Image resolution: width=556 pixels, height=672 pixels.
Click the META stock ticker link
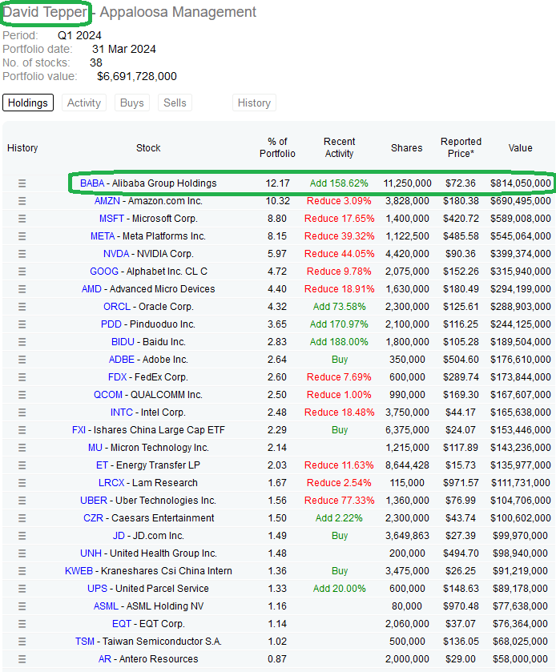point(103,236)
